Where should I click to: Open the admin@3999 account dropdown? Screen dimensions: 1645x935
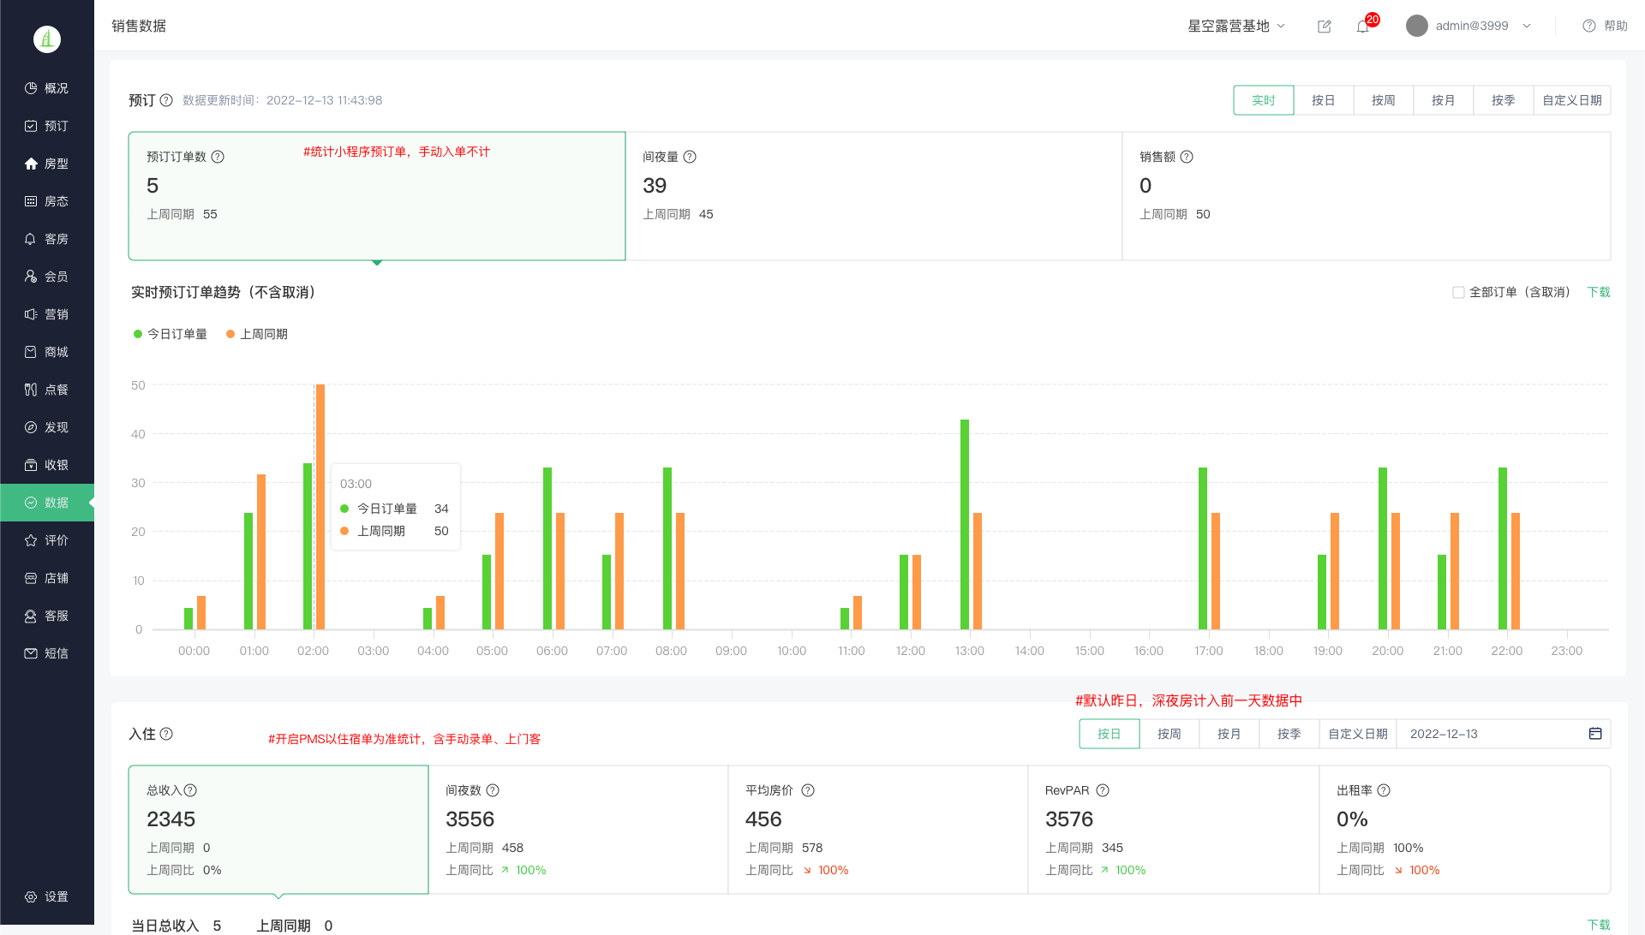(1470, 26)
